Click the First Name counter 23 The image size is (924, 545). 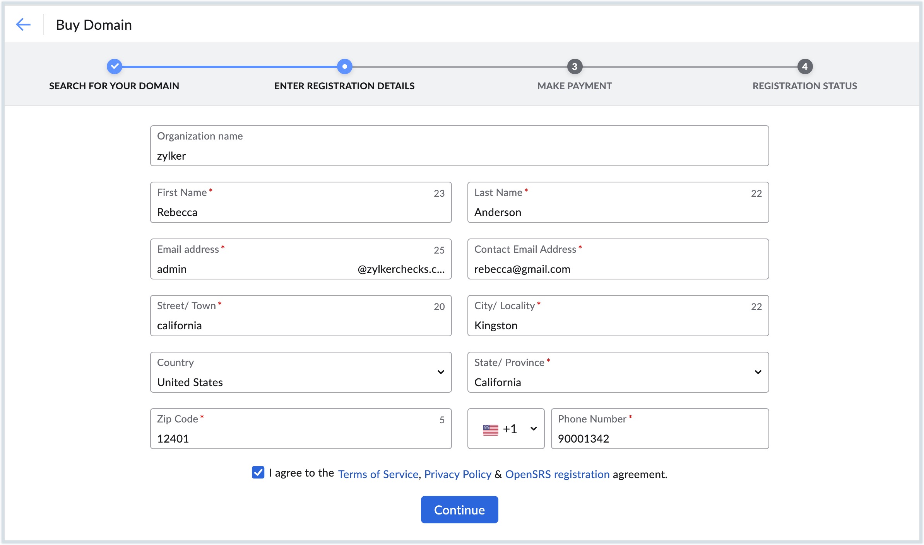click(439, 193)
